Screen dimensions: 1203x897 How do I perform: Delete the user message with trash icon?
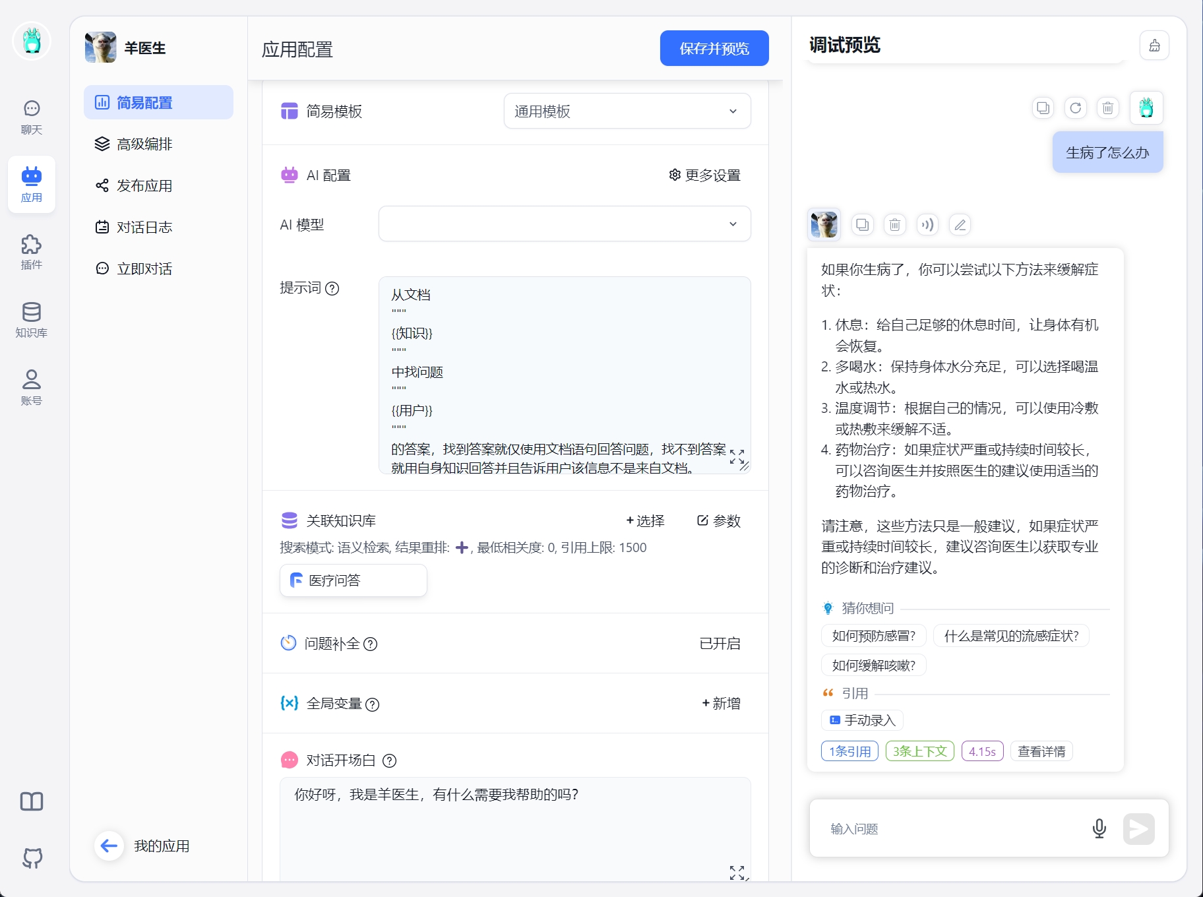pyautogui.click(x=1108, y=108)
